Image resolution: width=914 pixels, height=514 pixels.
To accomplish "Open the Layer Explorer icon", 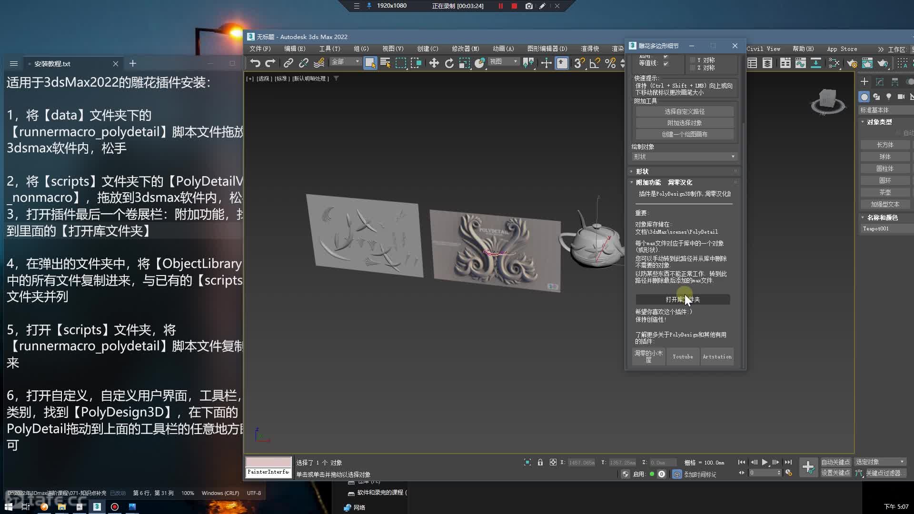I will pyautogui.click(x=767, y=63).
